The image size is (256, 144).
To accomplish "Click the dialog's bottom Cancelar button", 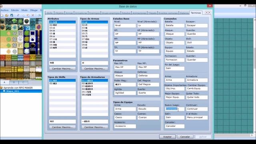I will 185,137.
